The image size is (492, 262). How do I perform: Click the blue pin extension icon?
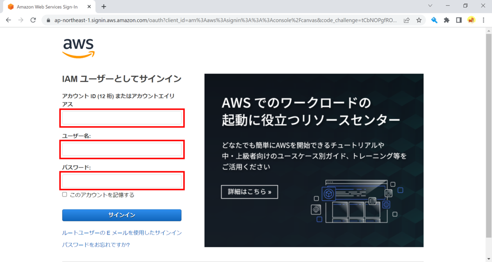tap(434, 20)
